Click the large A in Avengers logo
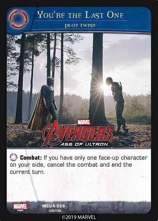 coord(52,133)
